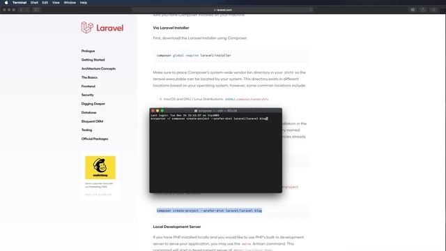The image size is (446, 251).
Task: Click the Safari downloads toolbar icon
Action: click(x=413, y=10)
